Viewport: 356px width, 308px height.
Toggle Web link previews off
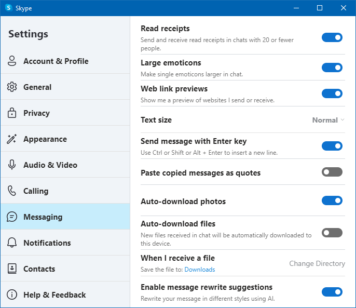pyautogui.click(x=332, y=93)
